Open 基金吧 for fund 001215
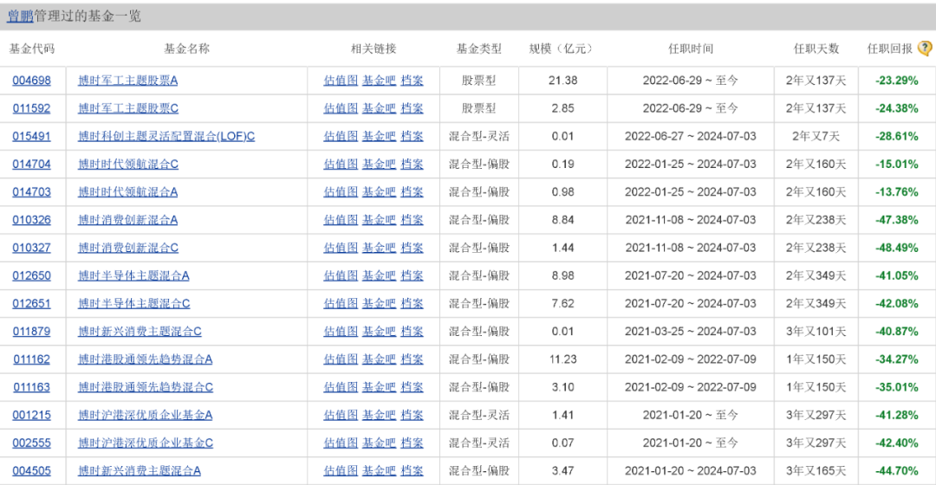This screenshot has width=936, height=485. (379, 415)
